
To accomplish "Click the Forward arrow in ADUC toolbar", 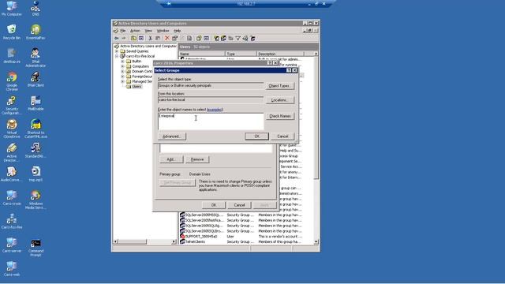I will (x=124, y=39).
